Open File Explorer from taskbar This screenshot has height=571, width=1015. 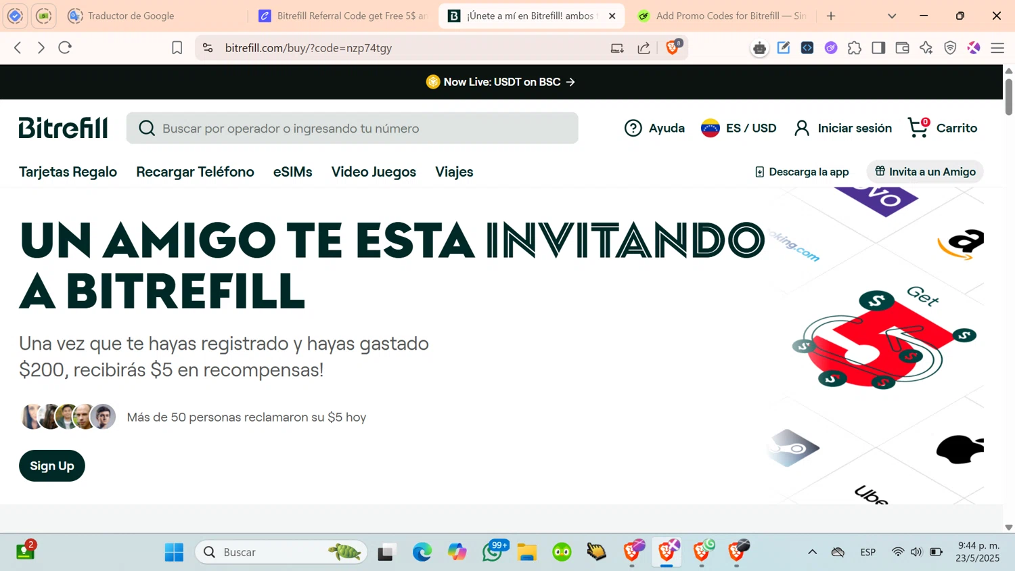[x=526, y=552]
